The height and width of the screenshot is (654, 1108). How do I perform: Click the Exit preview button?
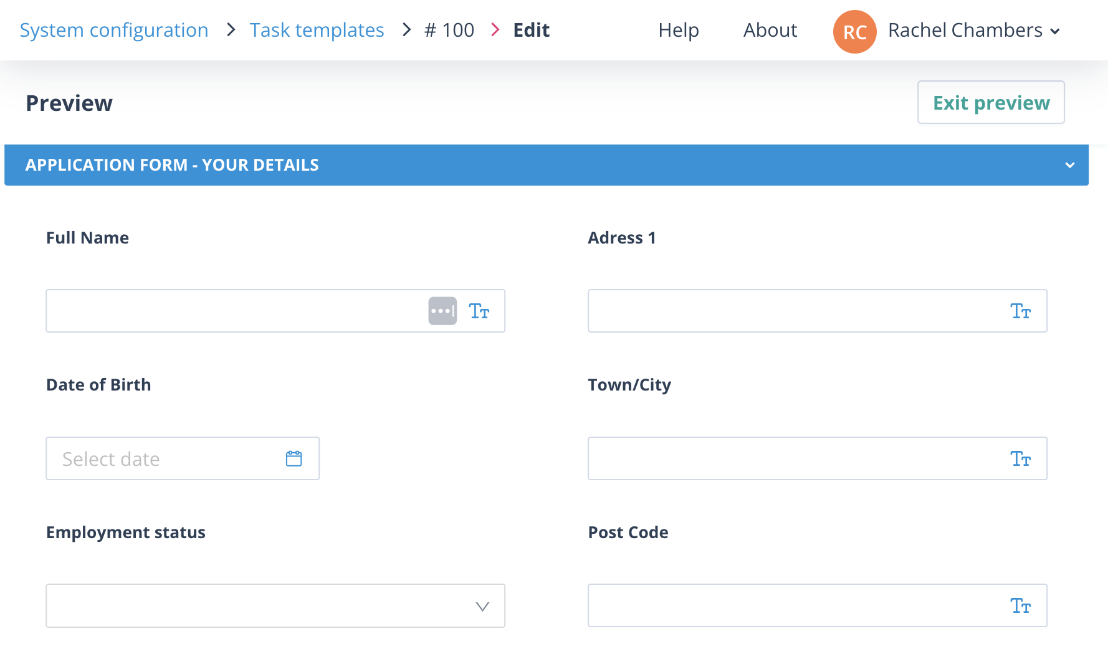pyautogui.click(x=991, y=102)
